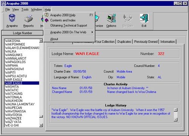The width and height of the screenshot is (189, 136).
Task: Switch to the Duplicates tab
Action: click(x=124, y=42)
